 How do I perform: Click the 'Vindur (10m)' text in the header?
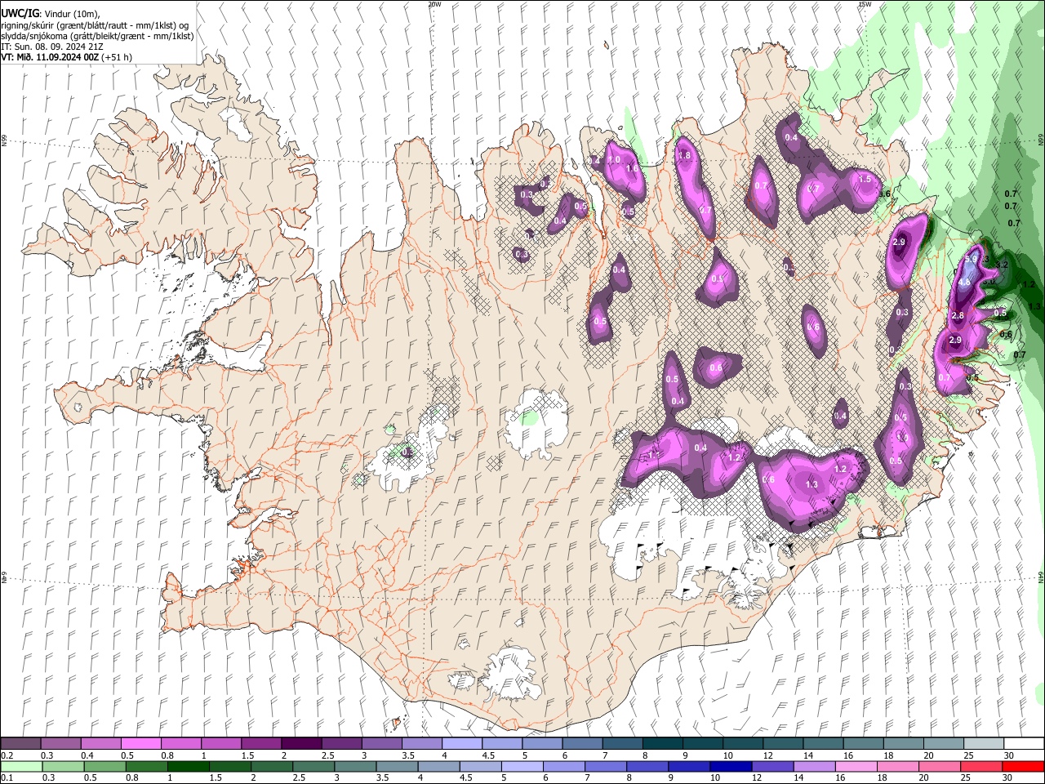[71, 14]
